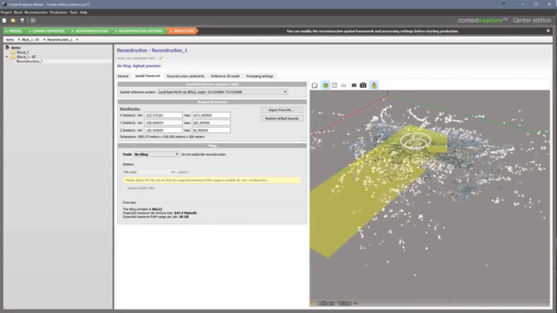The width and height of the screenshot is (557, 313).
Task: Open the Tools menu
Action: click(x=73, y=12)
